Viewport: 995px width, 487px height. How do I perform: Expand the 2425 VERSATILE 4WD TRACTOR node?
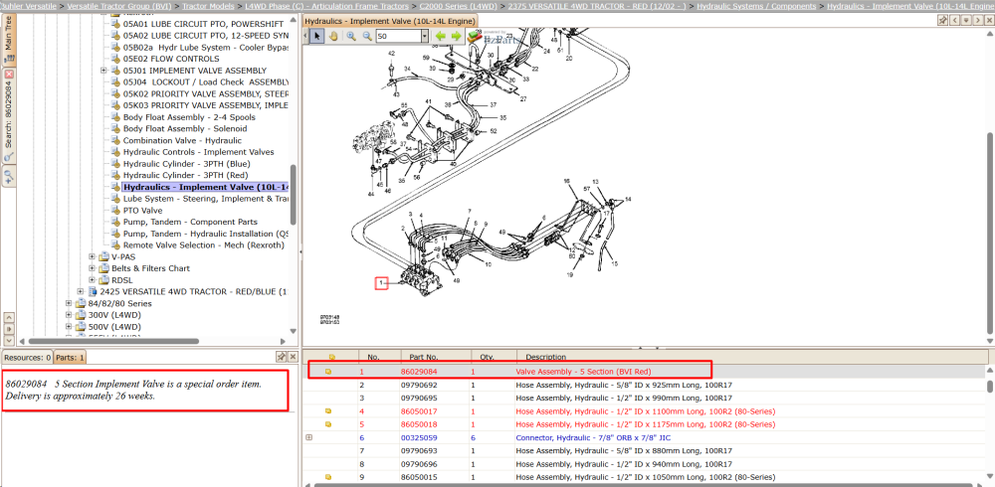pos(81,291)
